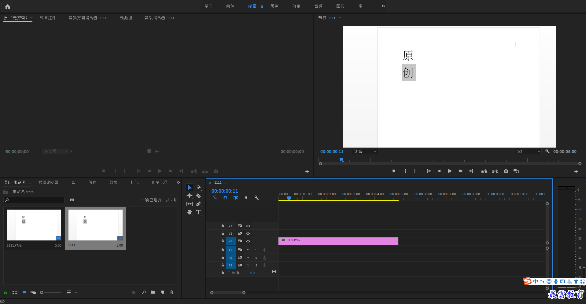
Task: Step forward one frame in Program monitor
Action: pyautogui.click(x=461, y=171)
